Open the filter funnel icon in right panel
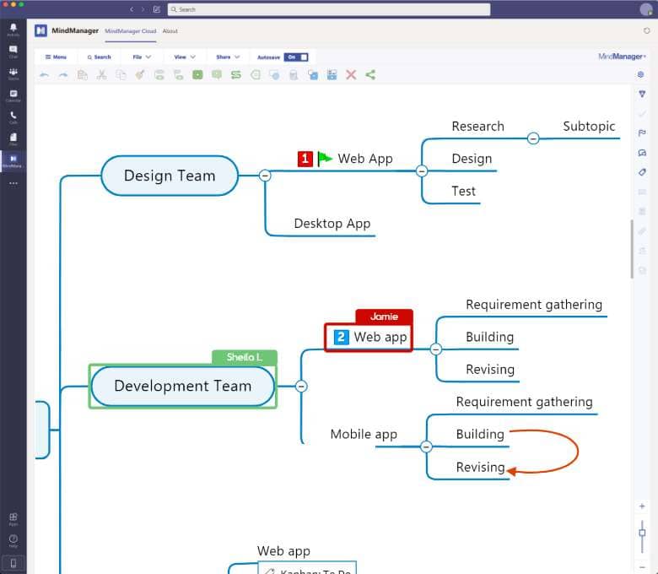This screenshot has width=658, height=574. 642,94
